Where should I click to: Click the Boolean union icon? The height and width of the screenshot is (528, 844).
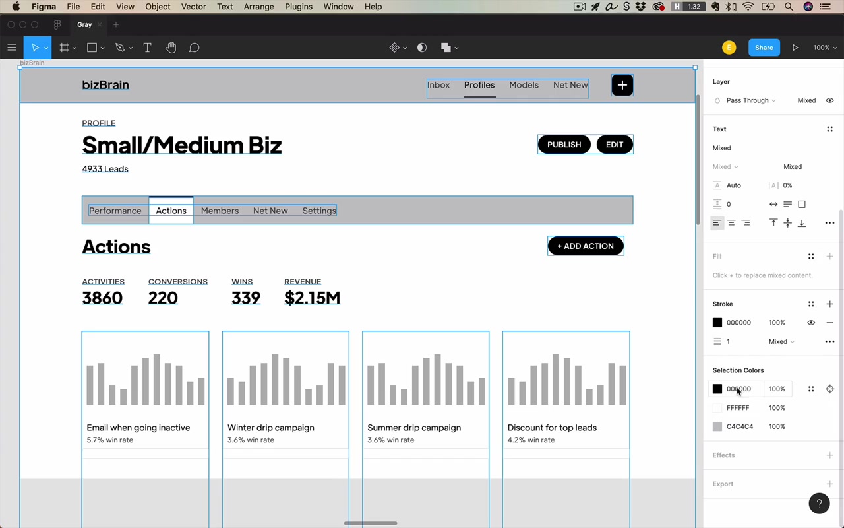click(x=446, y=48)
